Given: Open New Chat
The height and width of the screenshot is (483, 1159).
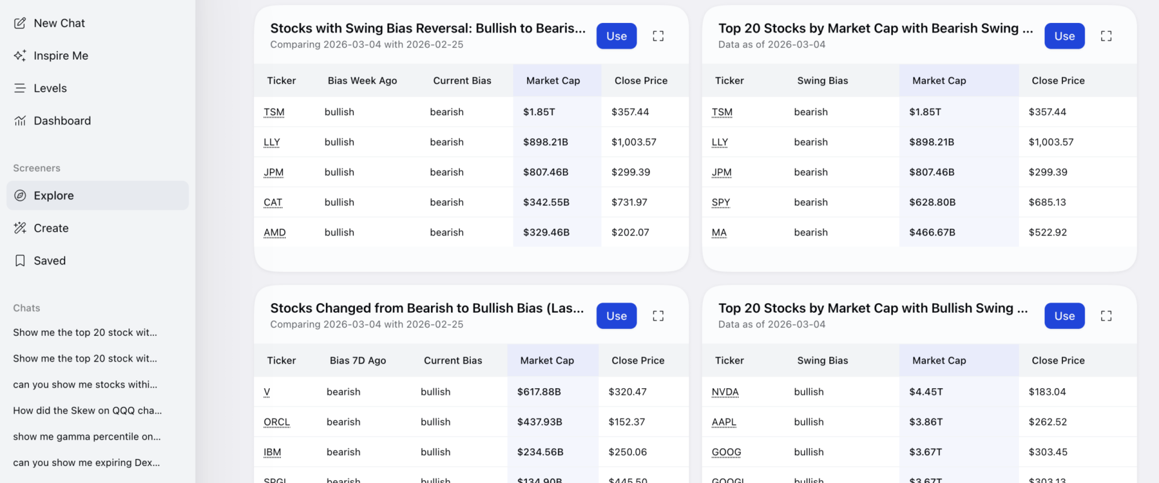Looking at the screenshot, I should point(98,23).
